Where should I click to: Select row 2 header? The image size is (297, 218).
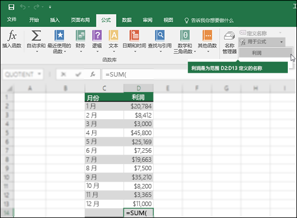7,106
